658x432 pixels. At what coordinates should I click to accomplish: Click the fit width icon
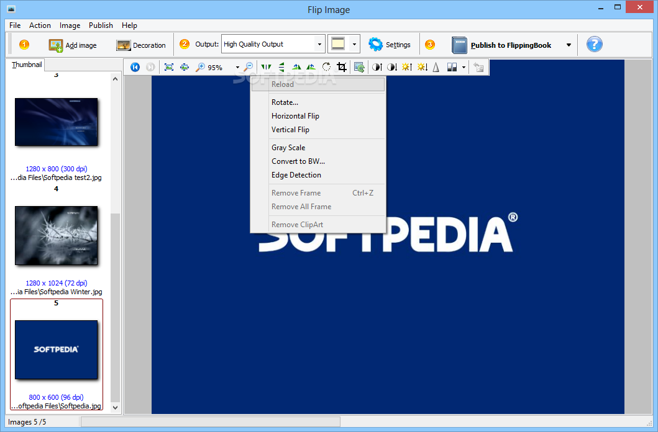[184, 67]
